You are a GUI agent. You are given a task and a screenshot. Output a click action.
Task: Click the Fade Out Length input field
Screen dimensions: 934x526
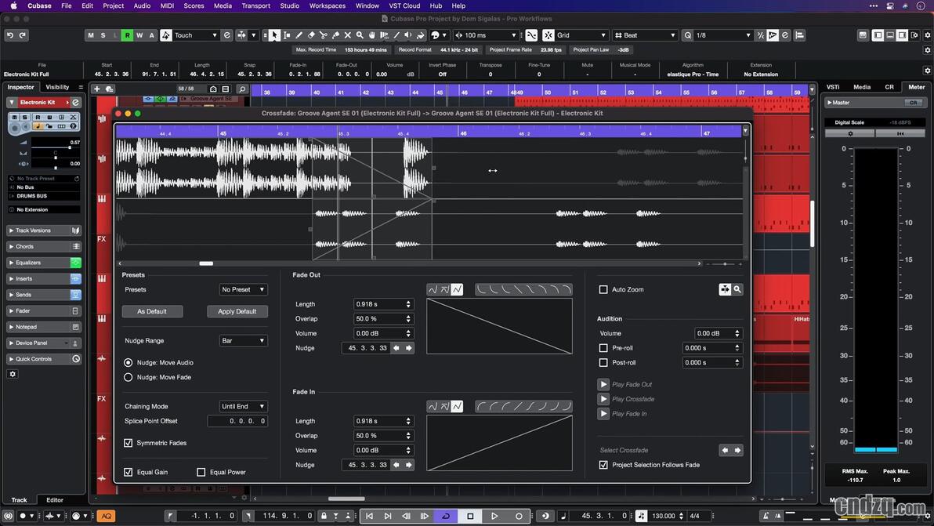click(382, 304)
